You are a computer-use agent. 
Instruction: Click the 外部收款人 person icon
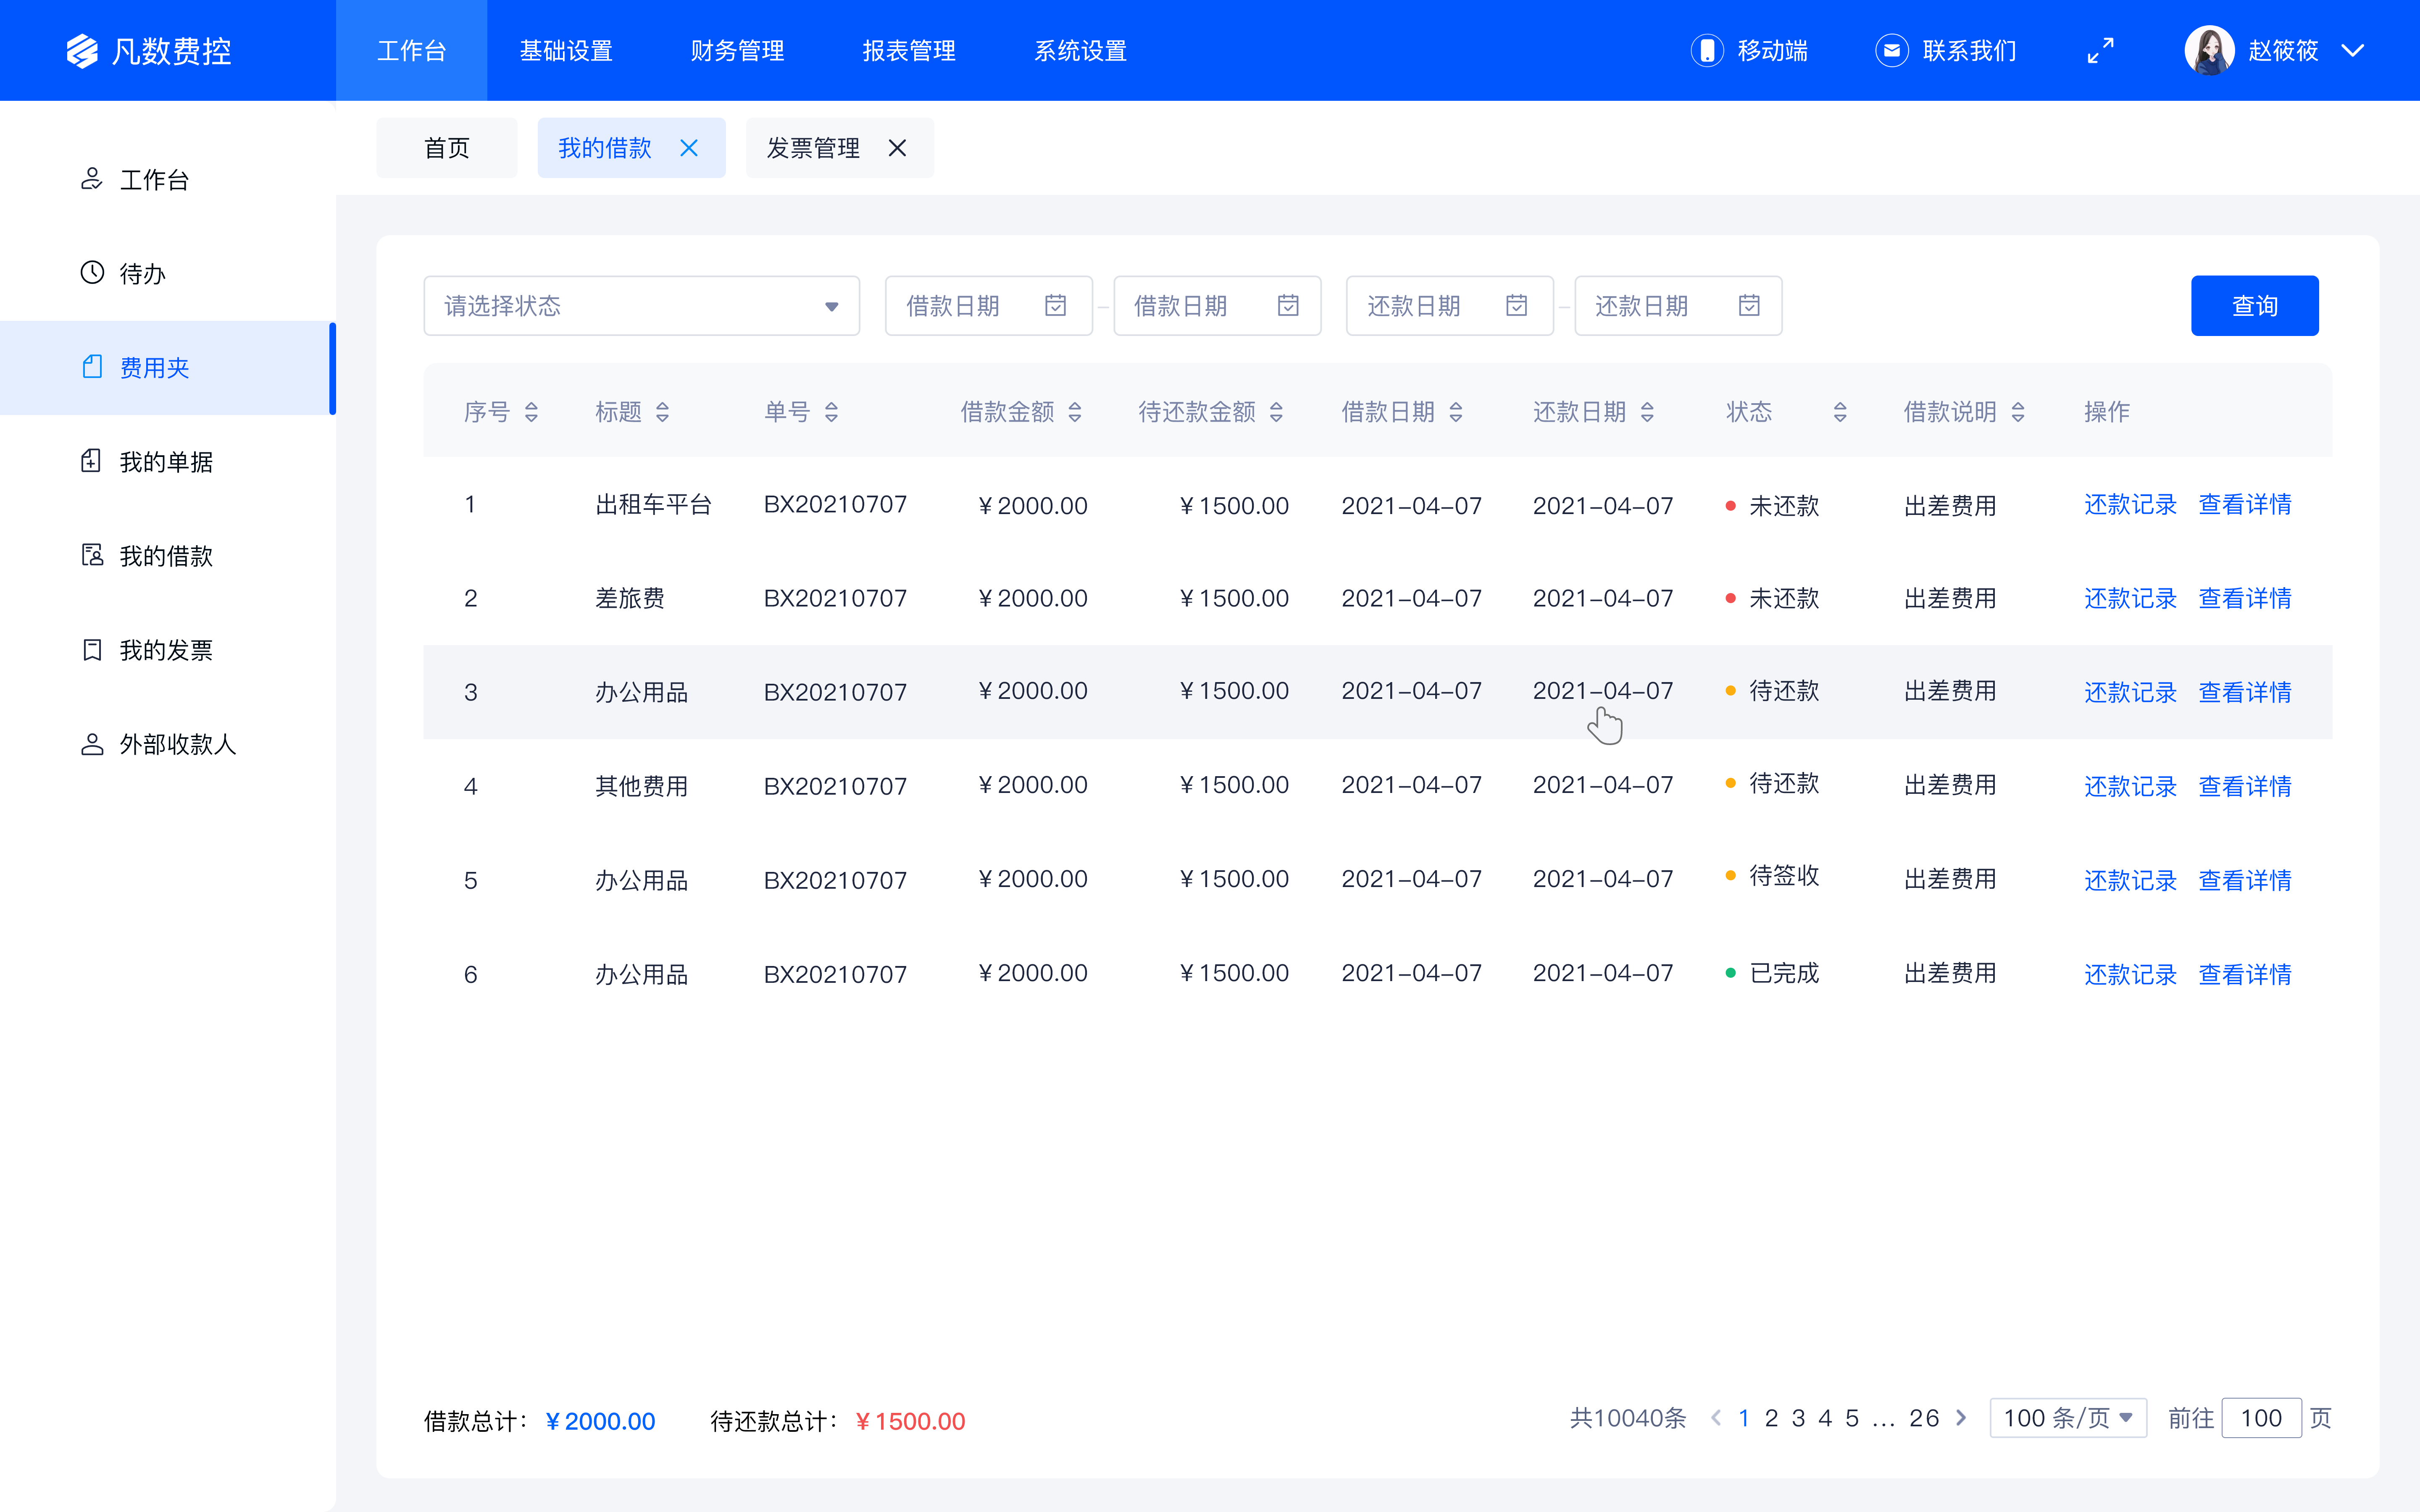92,744
